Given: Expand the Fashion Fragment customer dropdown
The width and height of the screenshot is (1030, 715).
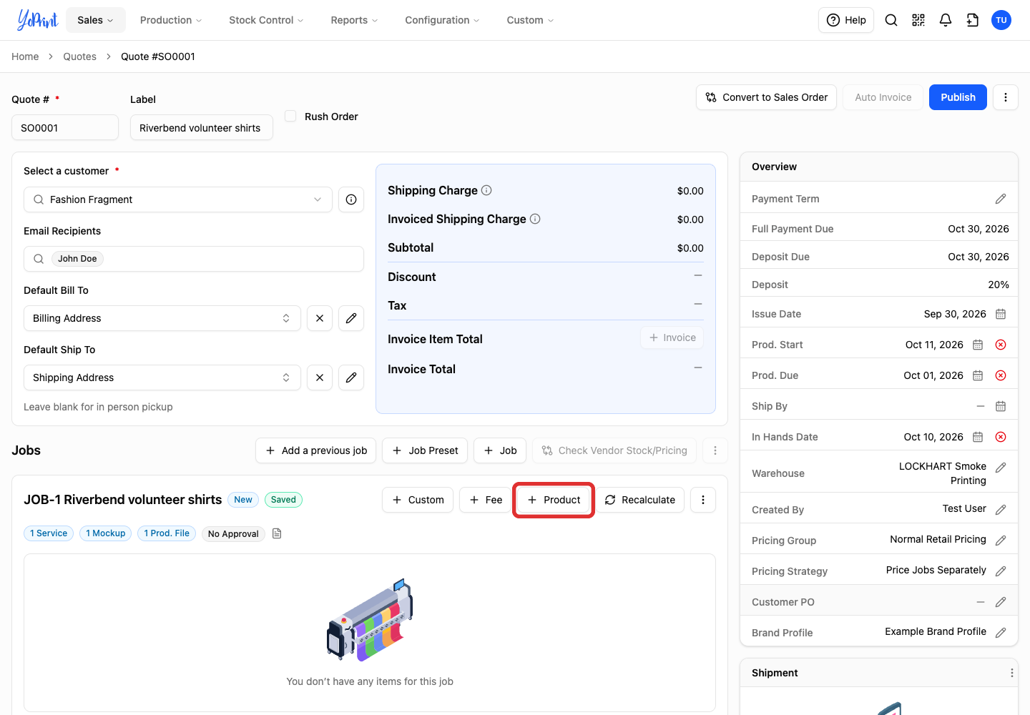Looking at the screenshot, I should tap(178, 199).
